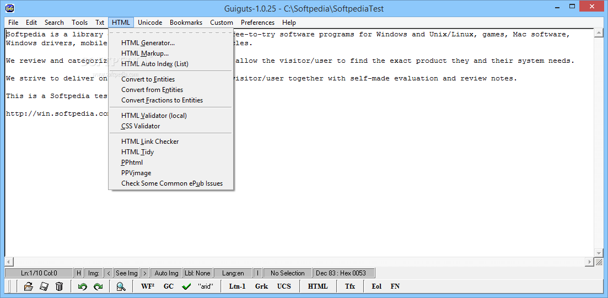Click the See Img button
Screen dimensions: 608x298
tap(127, 273)
